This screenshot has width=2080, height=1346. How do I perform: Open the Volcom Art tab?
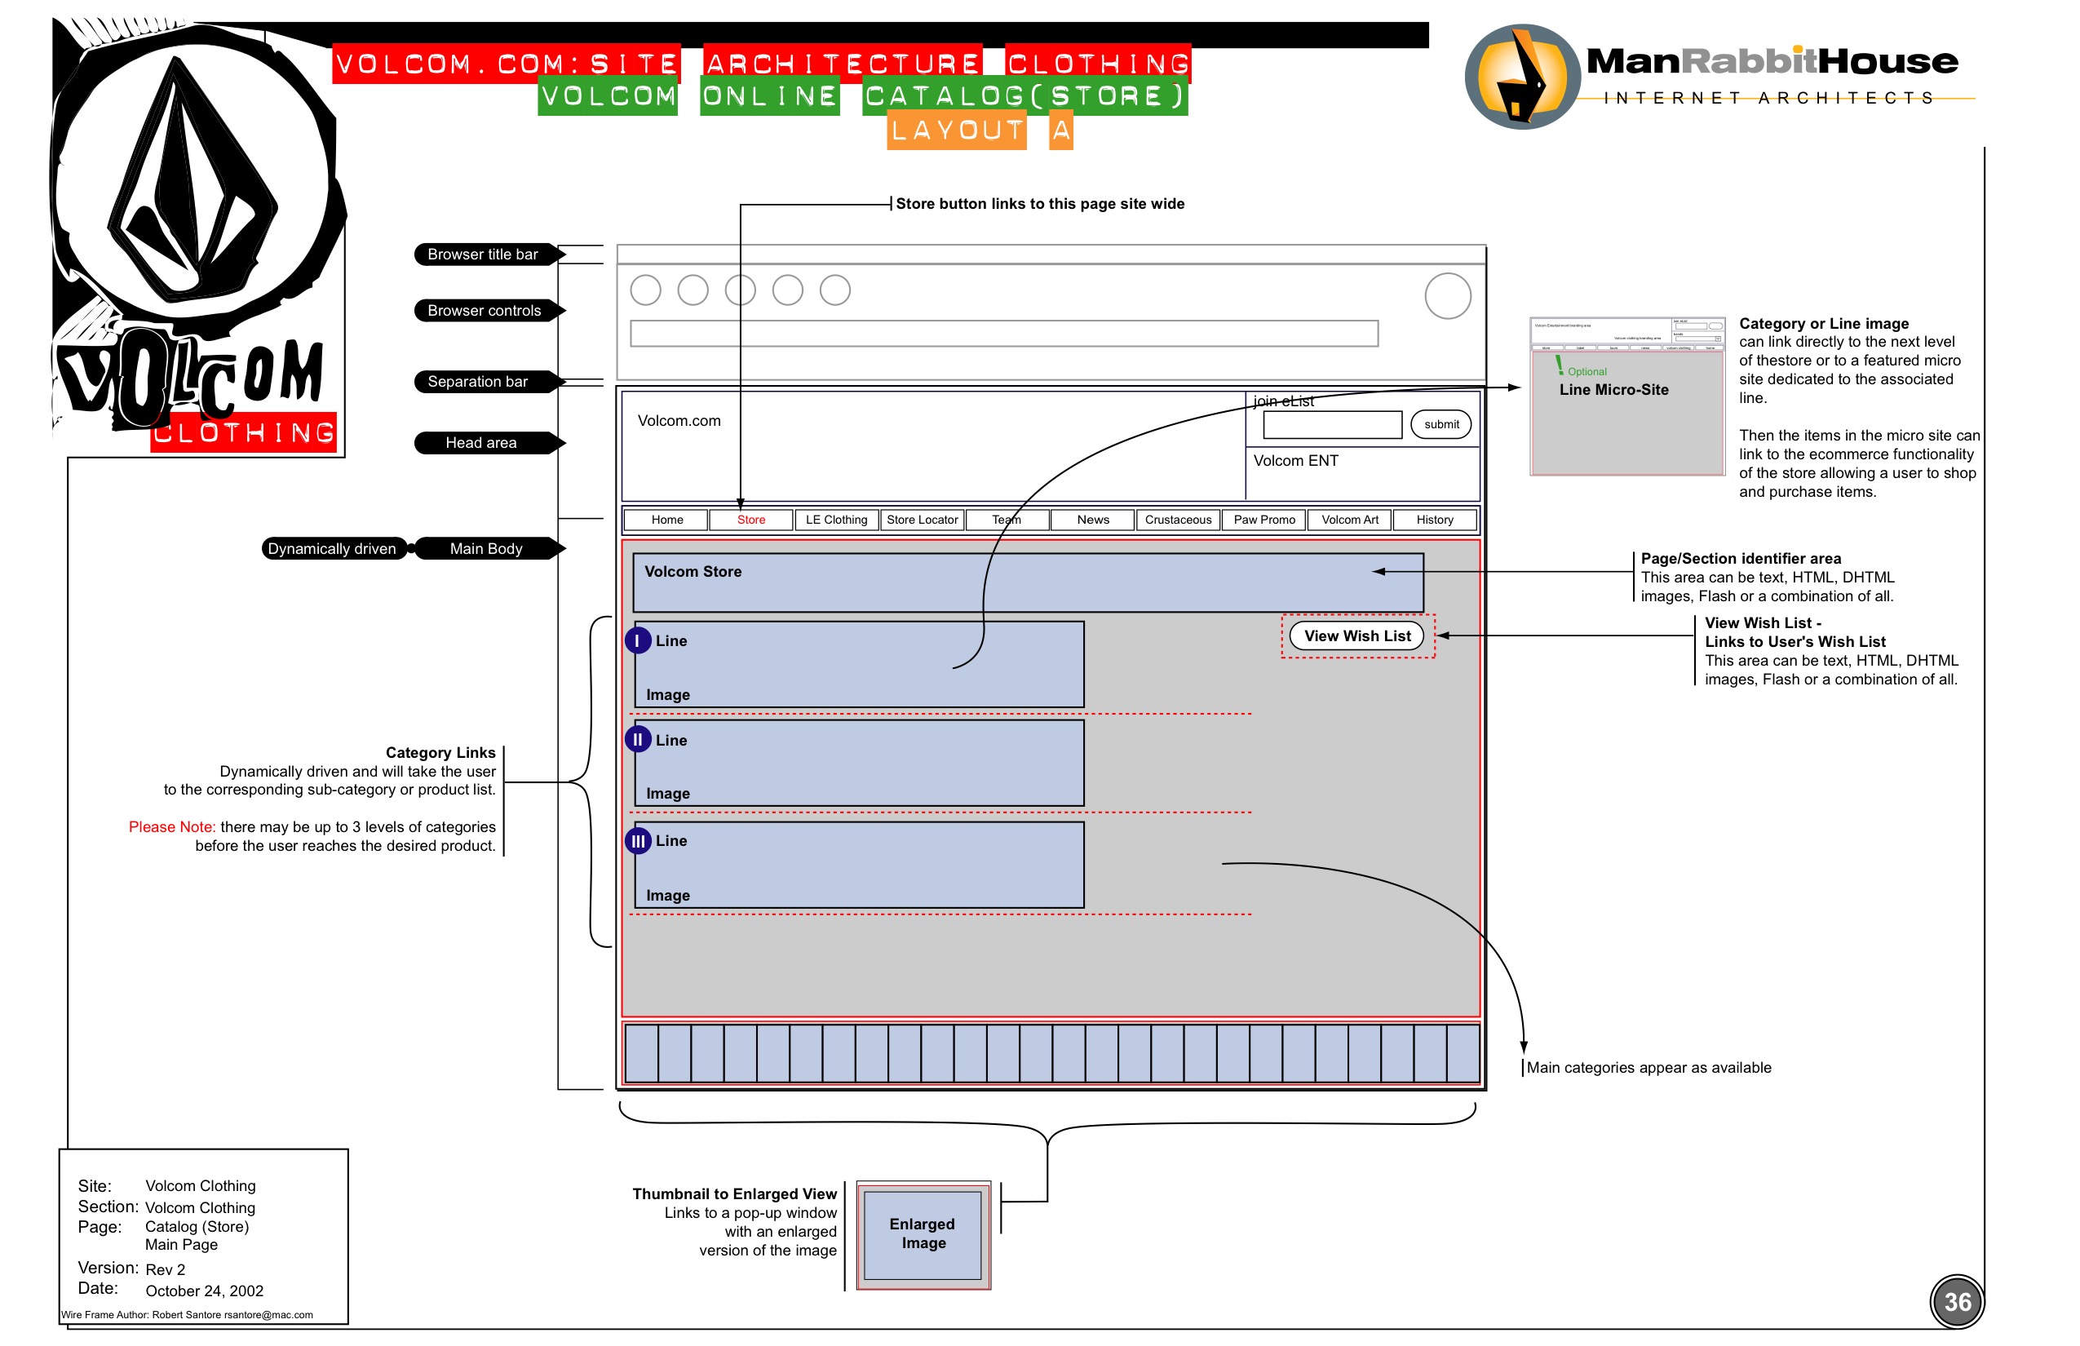1349,520
